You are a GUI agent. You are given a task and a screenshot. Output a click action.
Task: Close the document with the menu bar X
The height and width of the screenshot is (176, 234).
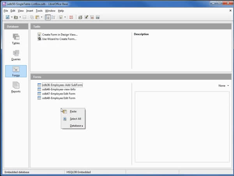230,11
